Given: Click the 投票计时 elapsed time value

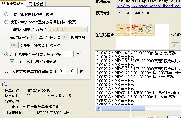Looking at the screenshot, I should [x=38, y=91].
